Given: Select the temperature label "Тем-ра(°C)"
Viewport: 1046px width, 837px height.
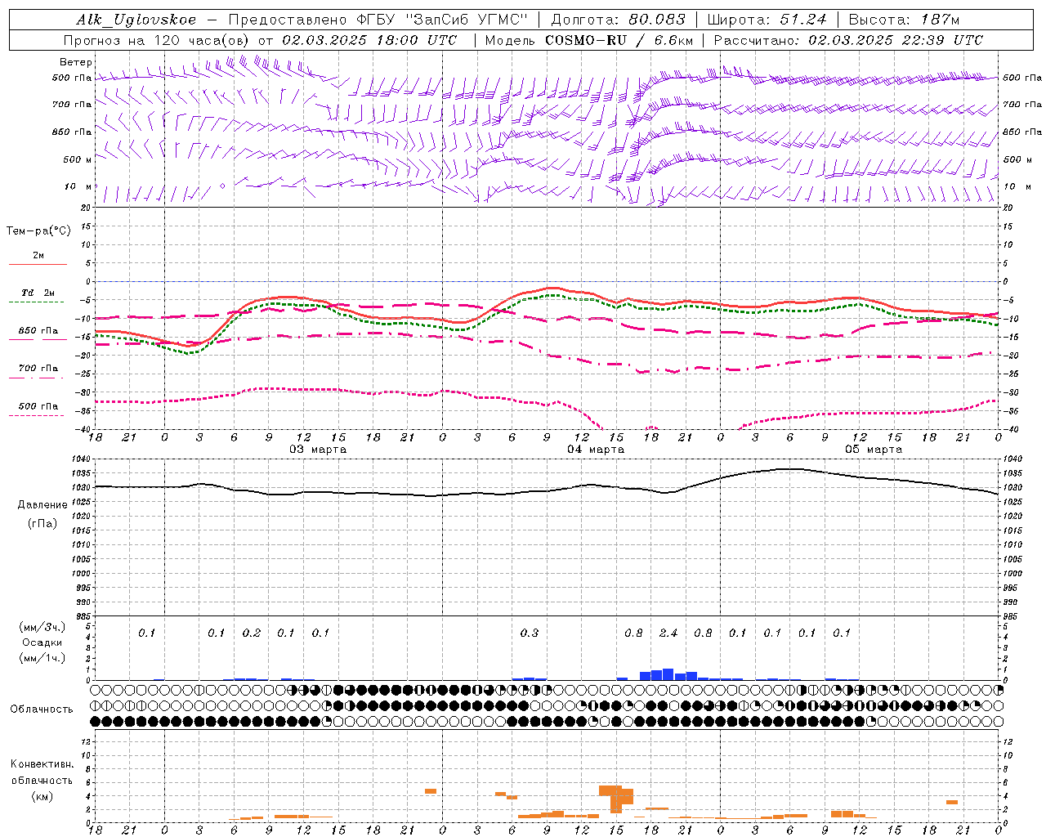Looking at the screenshot, I should coord(38,231).
